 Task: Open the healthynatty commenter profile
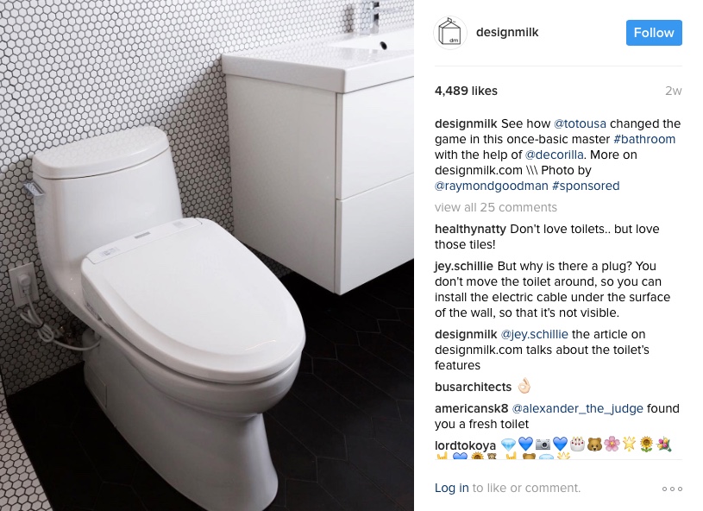[470, 229]
